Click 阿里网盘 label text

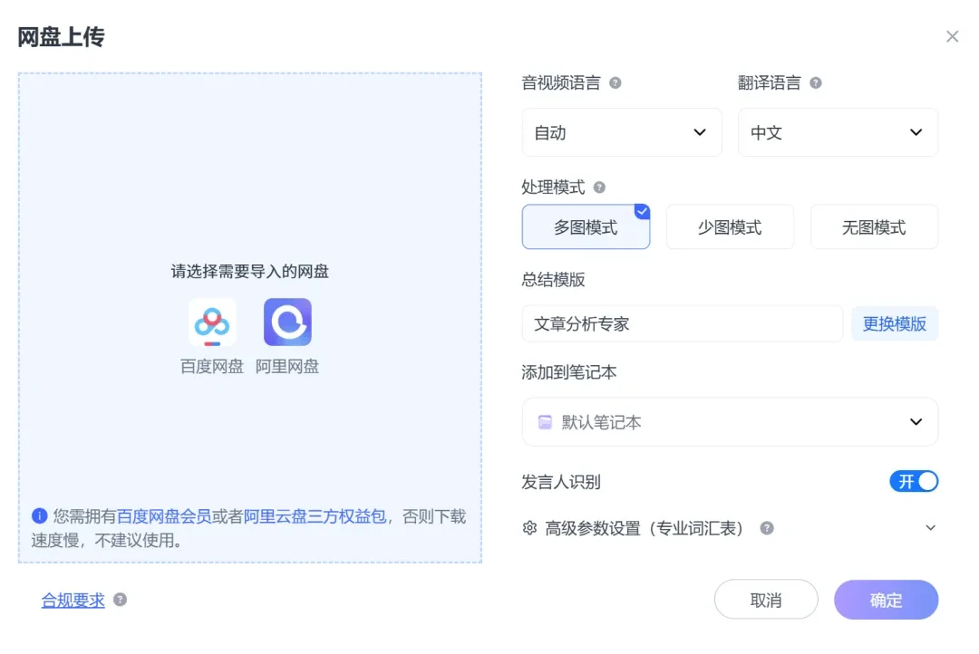[288, 366]
